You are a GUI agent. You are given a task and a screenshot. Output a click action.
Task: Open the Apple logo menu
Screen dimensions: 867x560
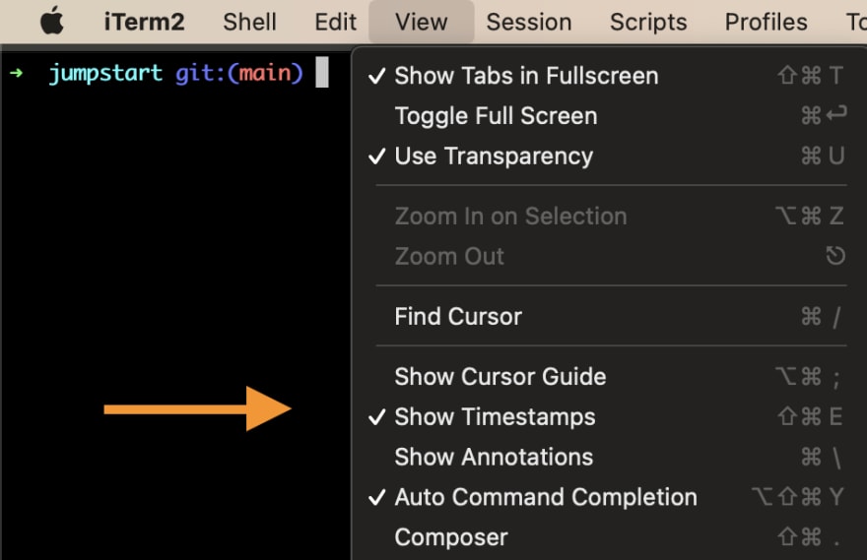tap(52, 22)
